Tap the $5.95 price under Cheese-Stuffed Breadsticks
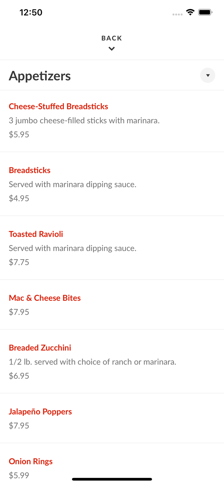The height and width of the screenshot is (485, 224). (19, 135)
